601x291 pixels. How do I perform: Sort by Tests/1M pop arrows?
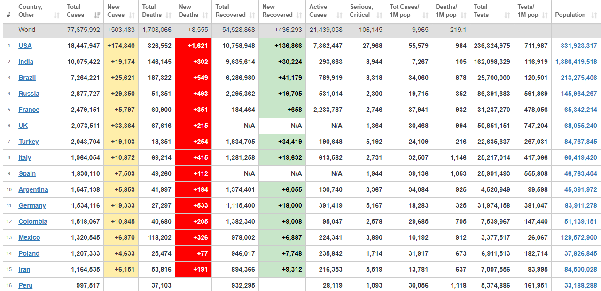click(545, 16)
